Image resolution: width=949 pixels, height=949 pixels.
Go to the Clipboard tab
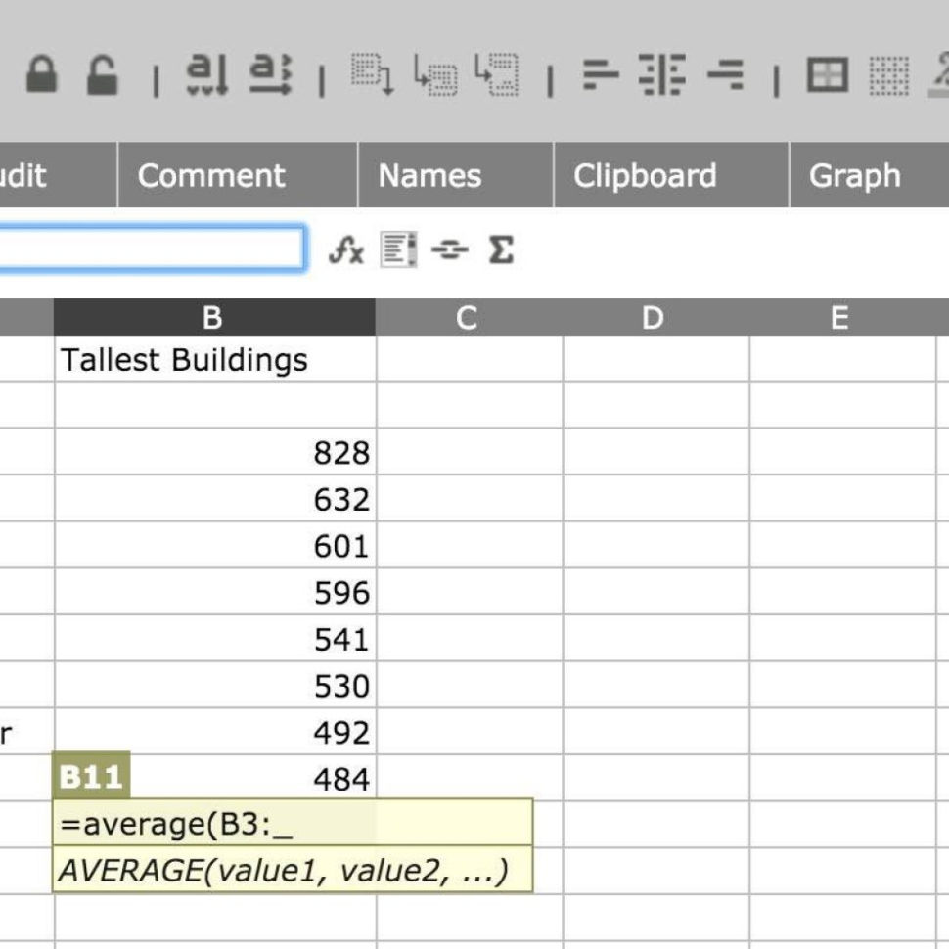click(x=645, y=176)
